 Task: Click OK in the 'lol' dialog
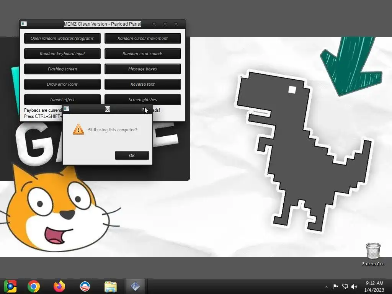coord(132,155)
